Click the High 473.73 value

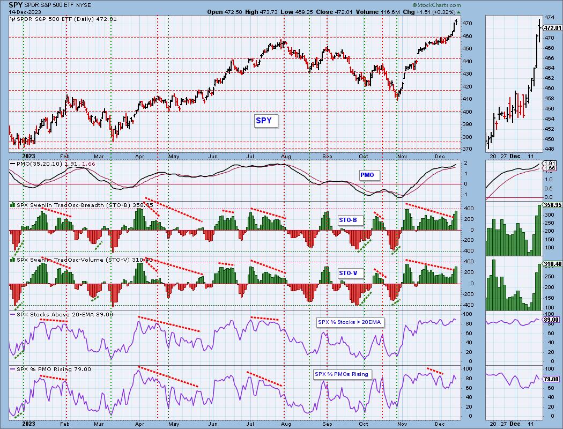click(x=262, y=12)
